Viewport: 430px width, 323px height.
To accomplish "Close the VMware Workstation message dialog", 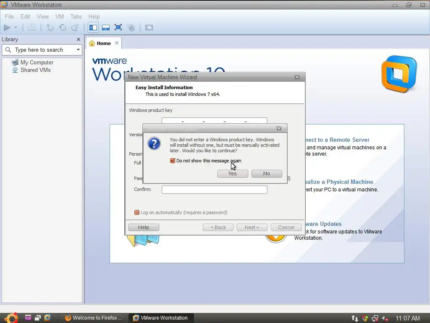I will pos(279,129).
